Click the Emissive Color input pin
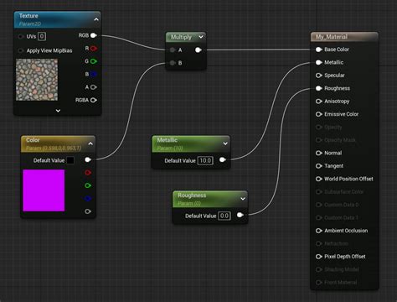The width and height of the screenshot is (397, 302). (319, 114)
